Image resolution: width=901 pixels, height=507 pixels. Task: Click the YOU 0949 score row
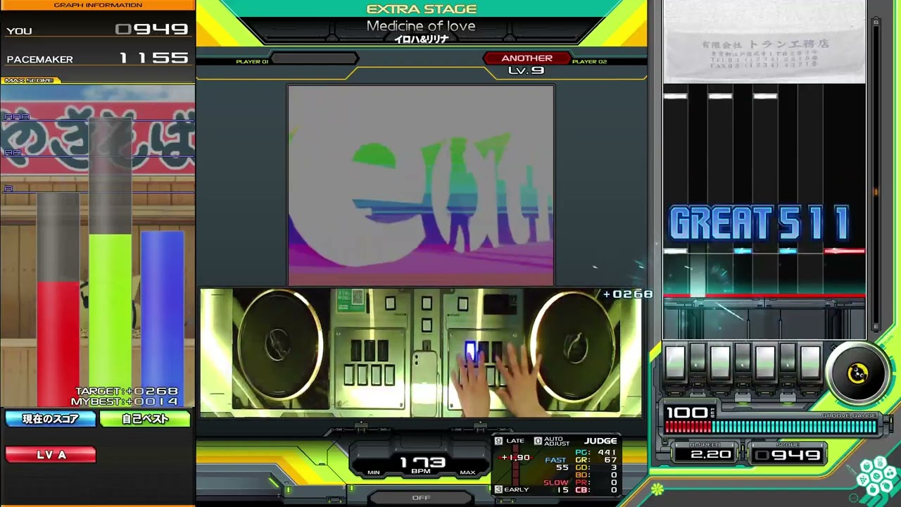point(98,30)
